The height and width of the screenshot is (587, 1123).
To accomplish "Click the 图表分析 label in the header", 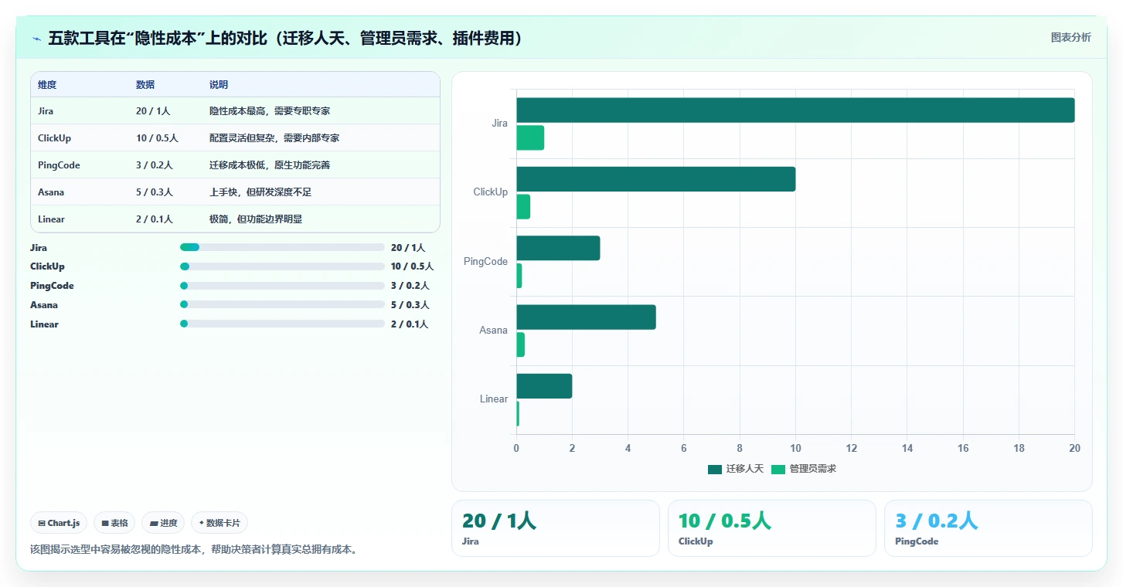I will (1070, 37).
